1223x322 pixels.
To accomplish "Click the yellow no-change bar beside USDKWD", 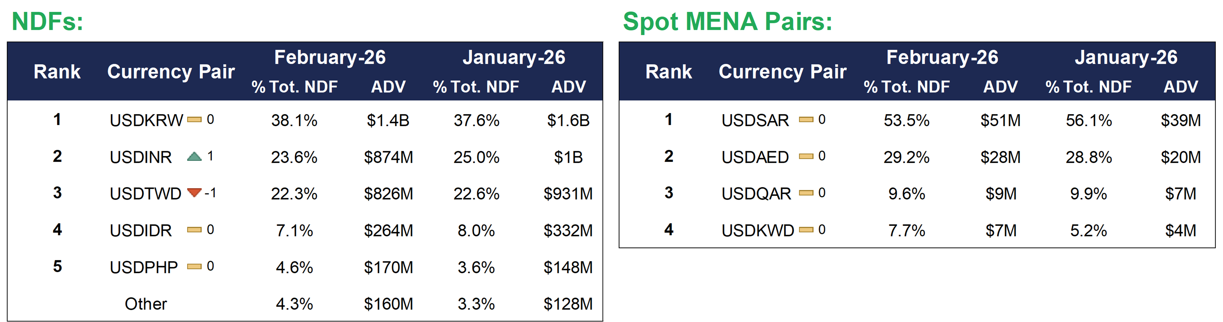I will click(x=806, y=230).
